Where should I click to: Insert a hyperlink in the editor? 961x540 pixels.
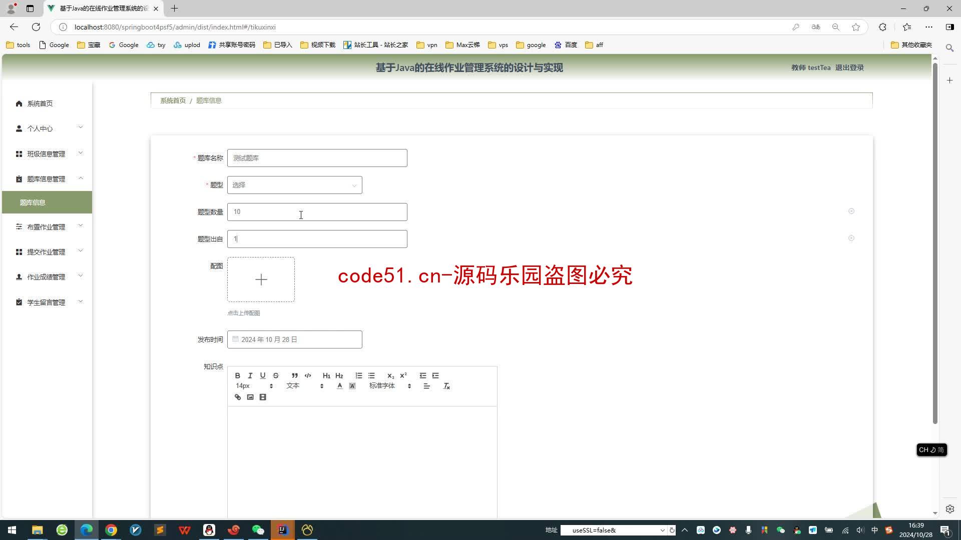coord(238,397)
